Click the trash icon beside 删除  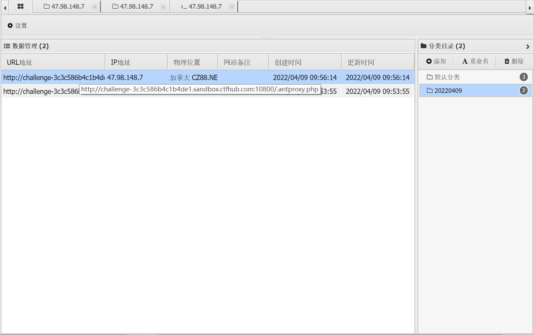tap(506, 61)
